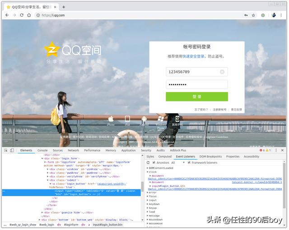
Task: Click the green extension icon in toolbar
Action: [263, 15]
